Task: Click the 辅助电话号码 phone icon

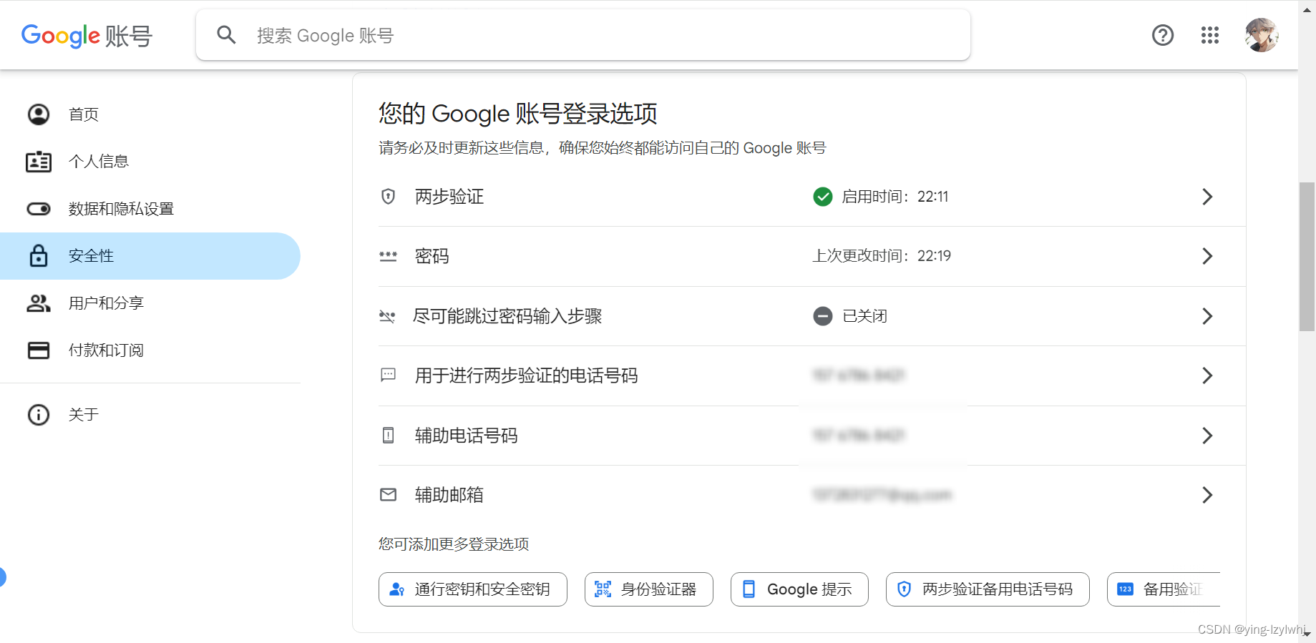Action: (389, 435)
